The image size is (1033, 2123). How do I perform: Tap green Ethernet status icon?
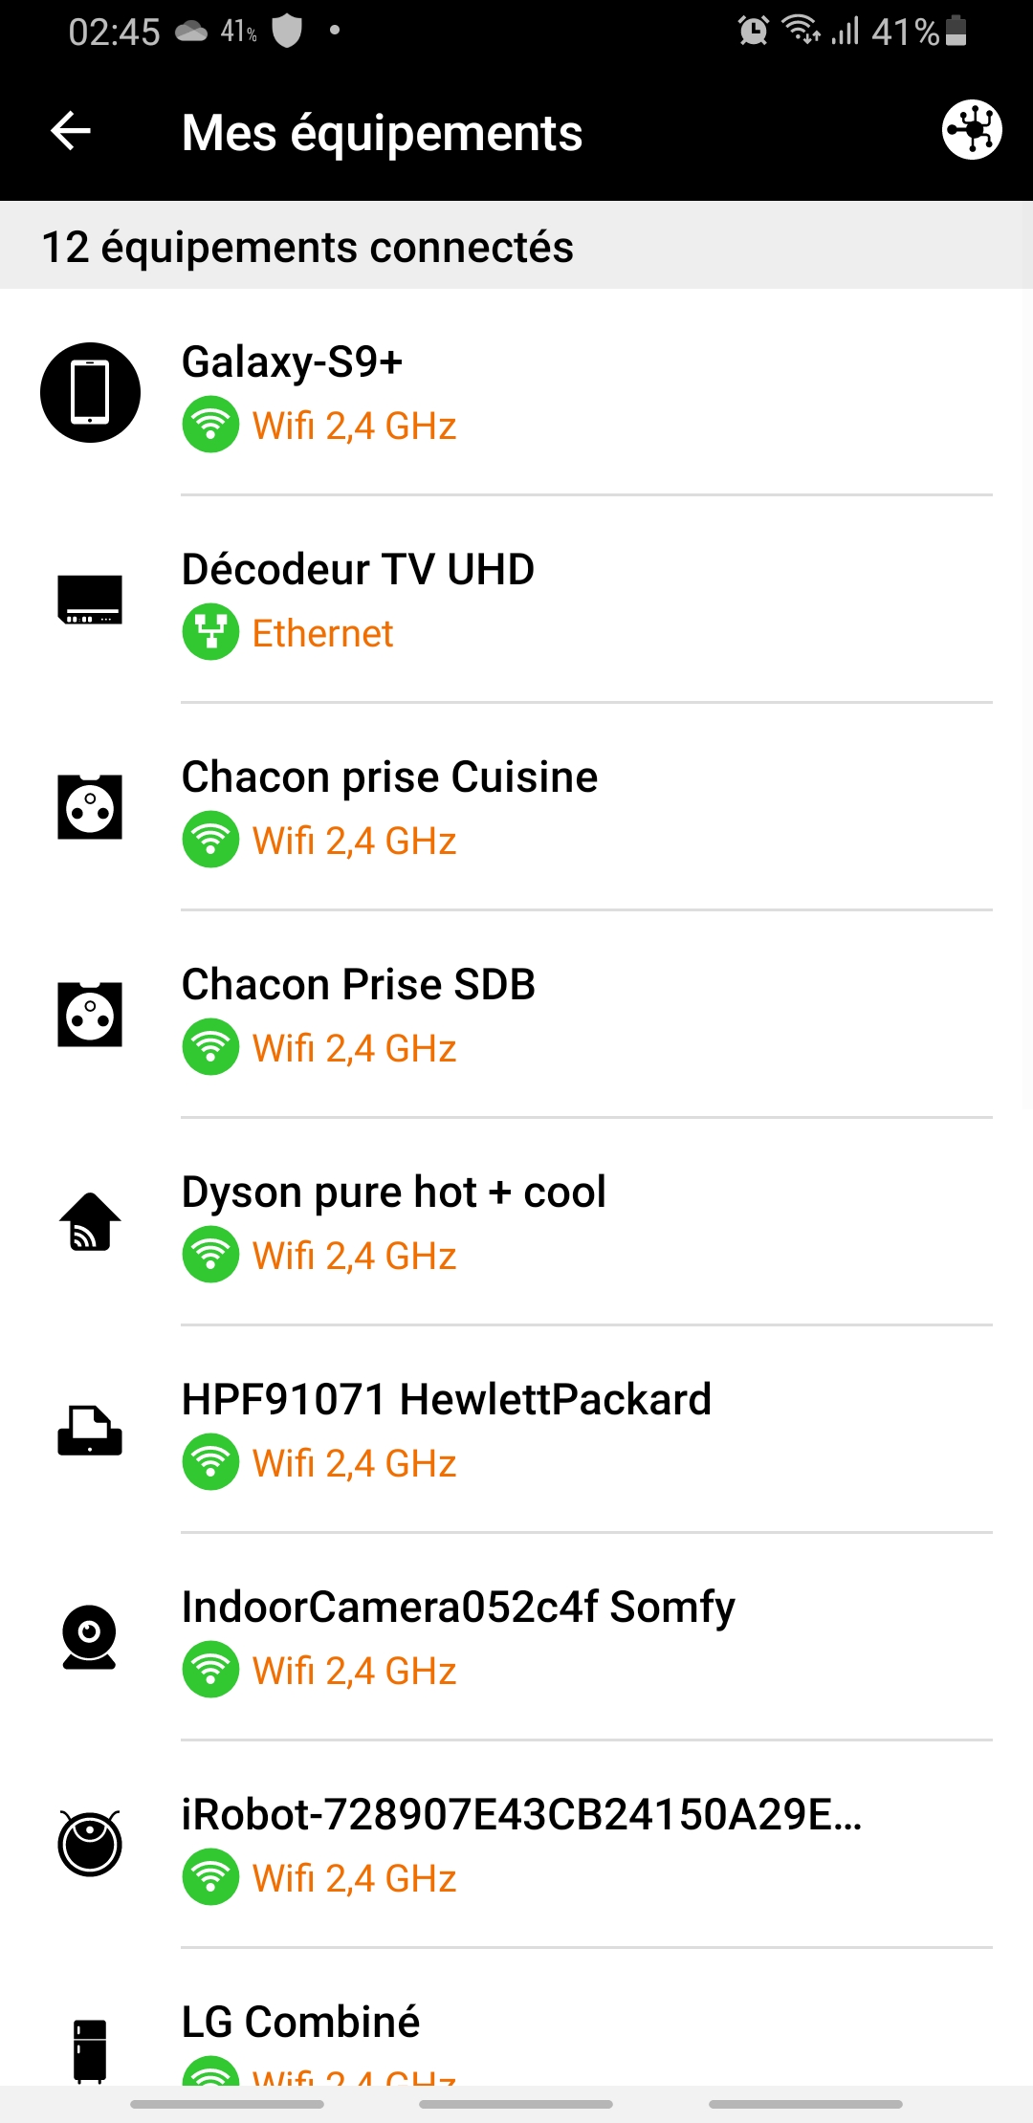[x=210, y=632]
